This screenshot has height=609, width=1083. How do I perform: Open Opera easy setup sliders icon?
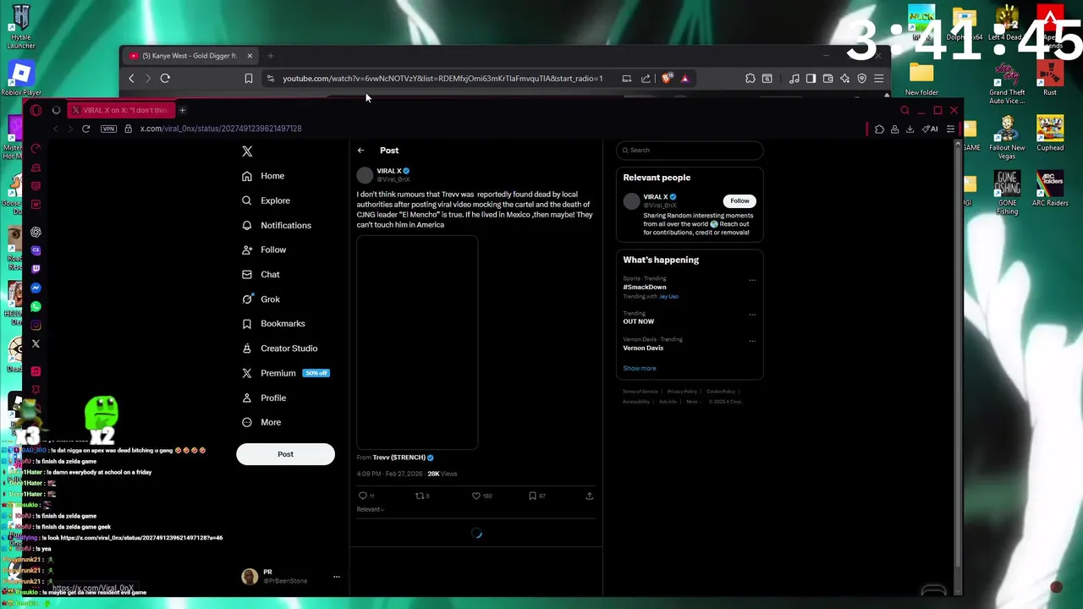click(950, 129)
